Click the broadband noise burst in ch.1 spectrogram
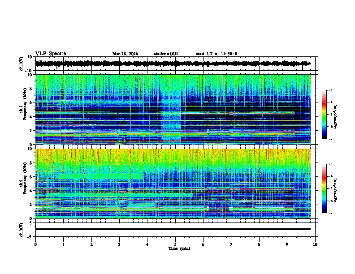Image resolution: width=355 pixels, height=274 pixels. coord(171,118)
